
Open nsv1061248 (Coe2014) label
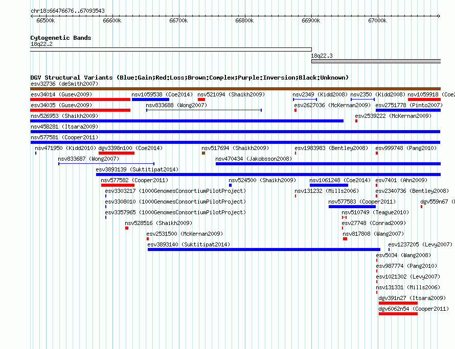point(340,180)
